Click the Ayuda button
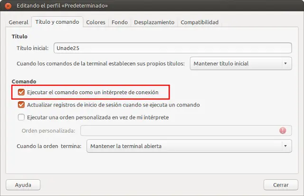Image resolution: width=304 pixels, height=196 pixels. 23,185
